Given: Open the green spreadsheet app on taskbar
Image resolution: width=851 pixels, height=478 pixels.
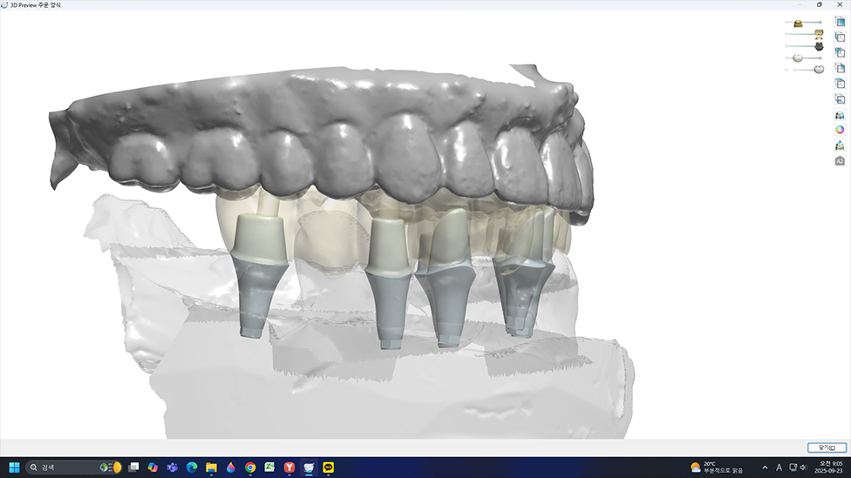Looking at the screenshot, I should pyautogui.click(x=269, y=468).
